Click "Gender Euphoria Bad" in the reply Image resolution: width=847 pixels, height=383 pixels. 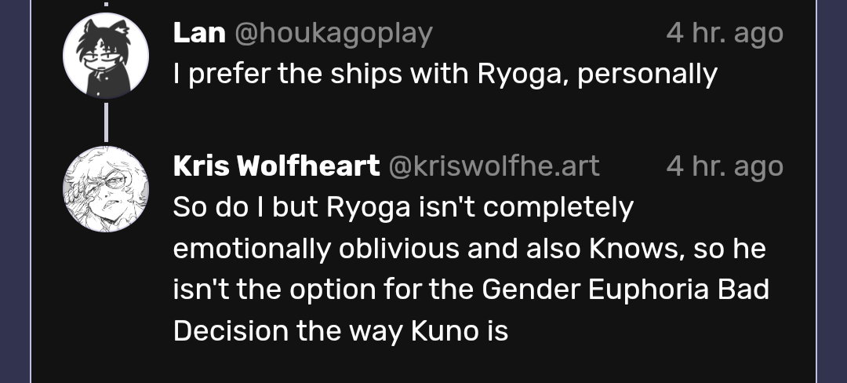tap(625, 290)
